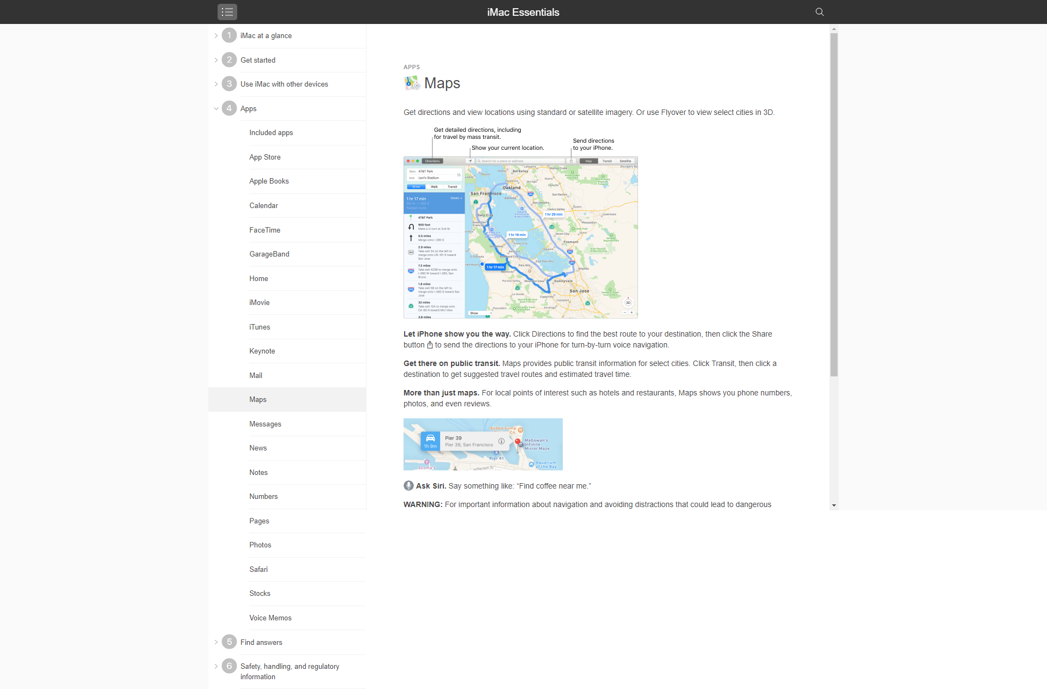Click chapter 4 number badge
1047x689 pixels.
[x=229, y=108]
